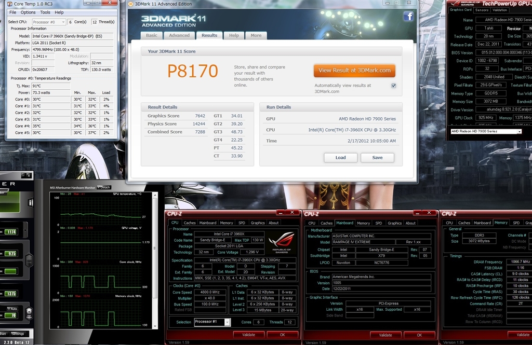Image resolution: width=532 pixels, height=345 pixels.
Task: Open the Select CPU dropdown in Core Temp
Action: pos(49,22)
